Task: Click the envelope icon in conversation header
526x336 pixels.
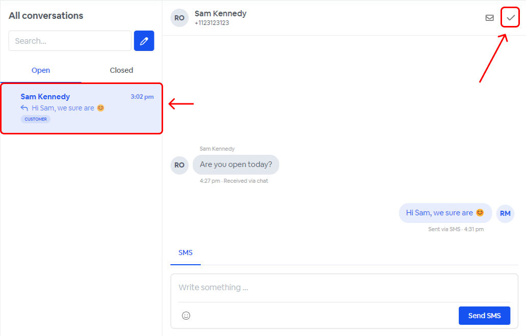Action: pyautogui.click(x=489, y=18)
